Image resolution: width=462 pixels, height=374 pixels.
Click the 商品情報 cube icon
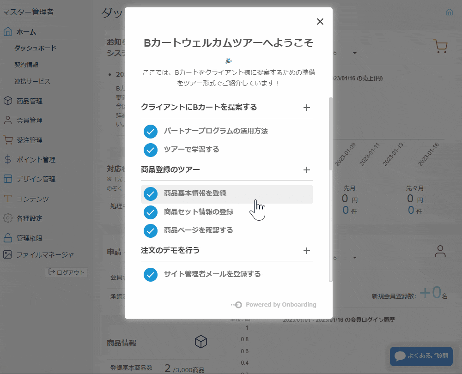pyautogui.click(x=201, y=342)
